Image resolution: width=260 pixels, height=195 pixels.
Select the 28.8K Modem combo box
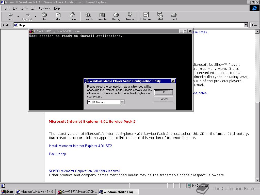(106, 102)
